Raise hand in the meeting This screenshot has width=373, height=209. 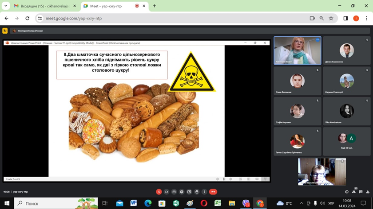pos(197,192)
